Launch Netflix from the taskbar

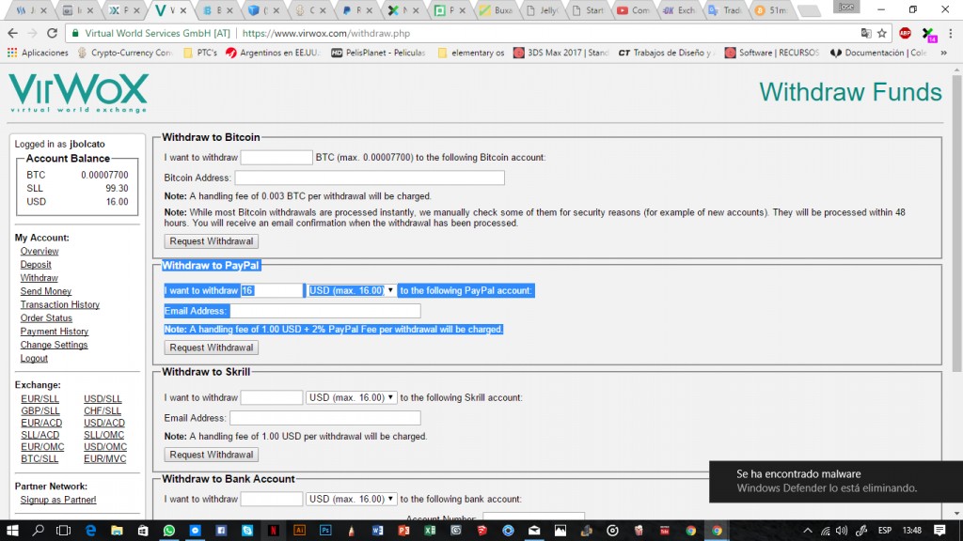click(x=274, y=531)
